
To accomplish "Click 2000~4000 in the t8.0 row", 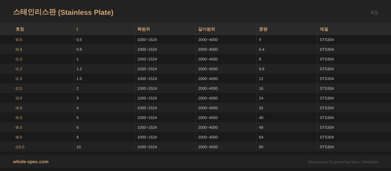I will click(208, 137).
